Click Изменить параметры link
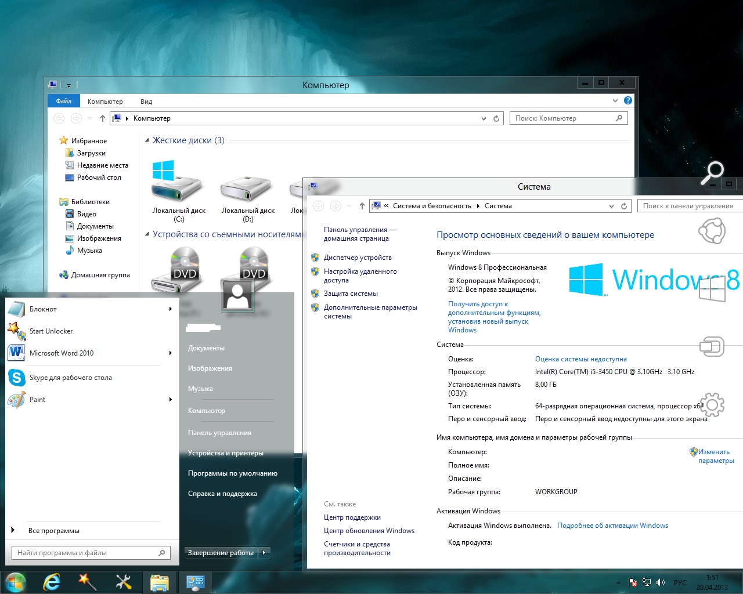 pos(716,456)
